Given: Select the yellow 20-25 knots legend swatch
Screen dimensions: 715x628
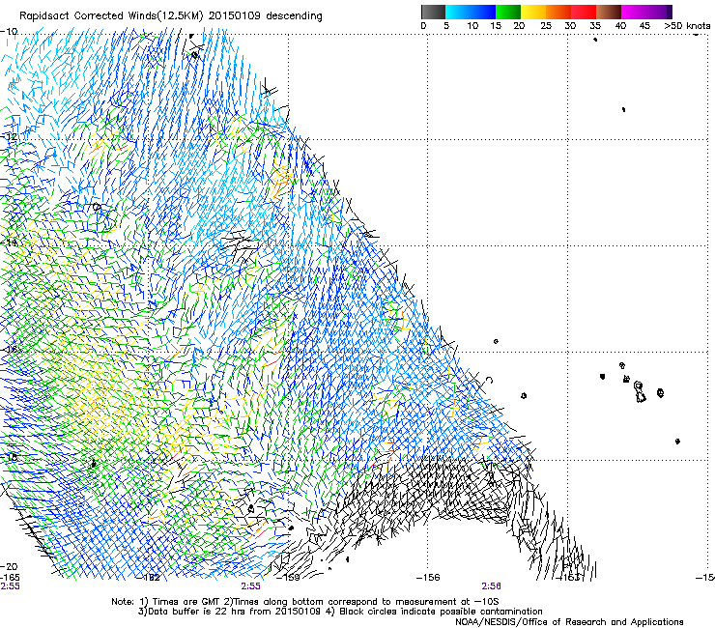Looking at the screenshot, I should [533, 12].
